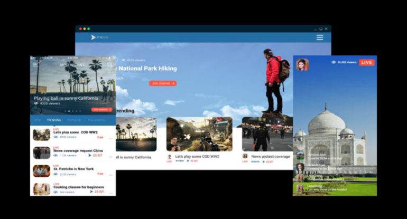The height and width of the screenshot is (219, 407).
Task: Open the COD WW2 gameplay thumbnail
Action: pyautogui.click(x=199, y=134)
